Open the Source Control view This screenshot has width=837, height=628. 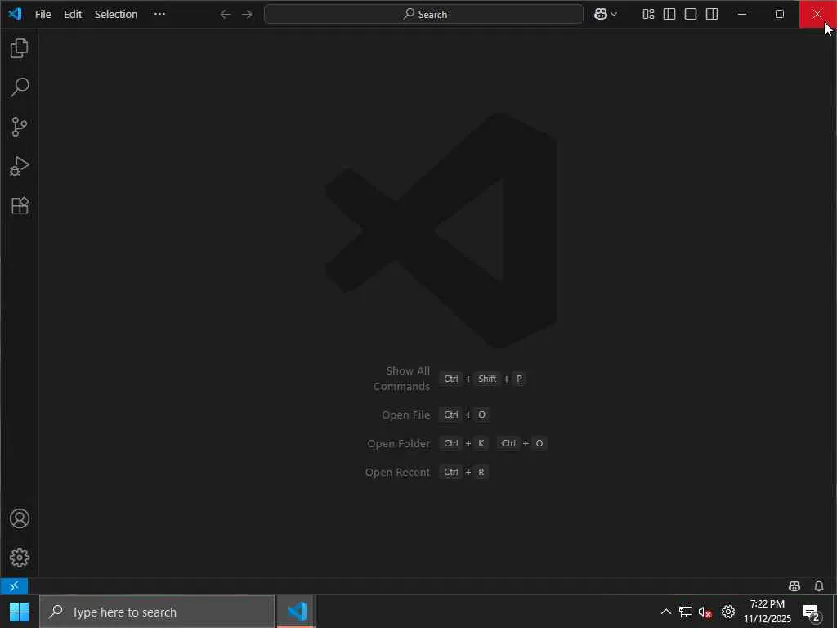point(20,127)
